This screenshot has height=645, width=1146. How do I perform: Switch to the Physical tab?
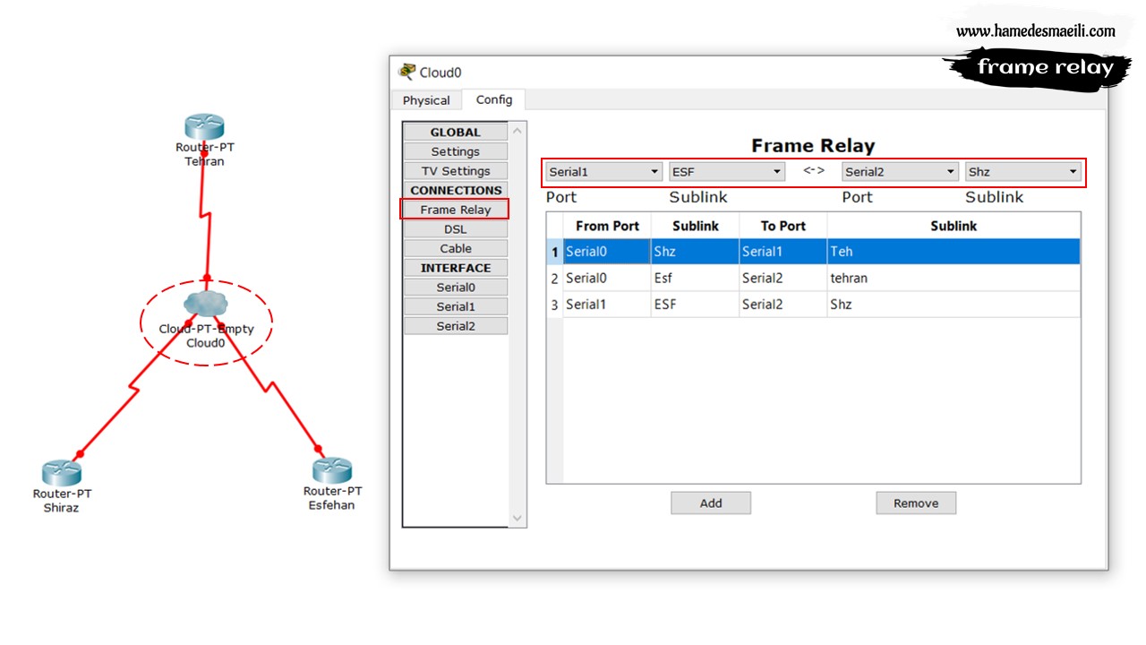pos(426,100)
